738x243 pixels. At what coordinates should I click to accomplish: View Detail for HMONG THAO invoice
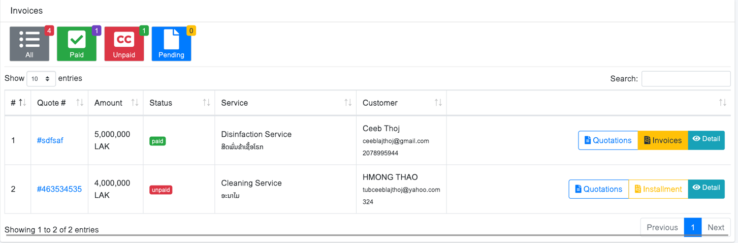(x=706, y=189)
